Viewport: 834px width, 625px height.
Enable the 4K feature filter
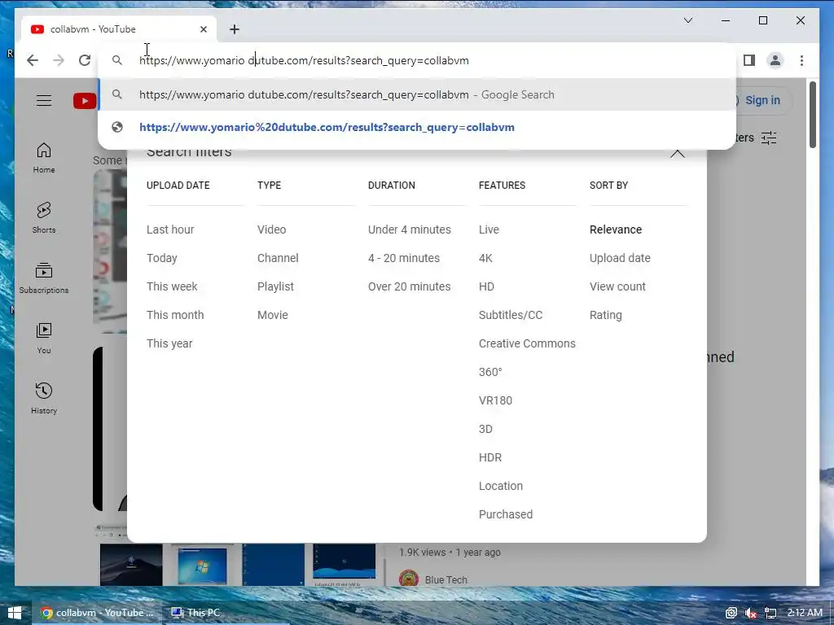(x=485, y=258)
